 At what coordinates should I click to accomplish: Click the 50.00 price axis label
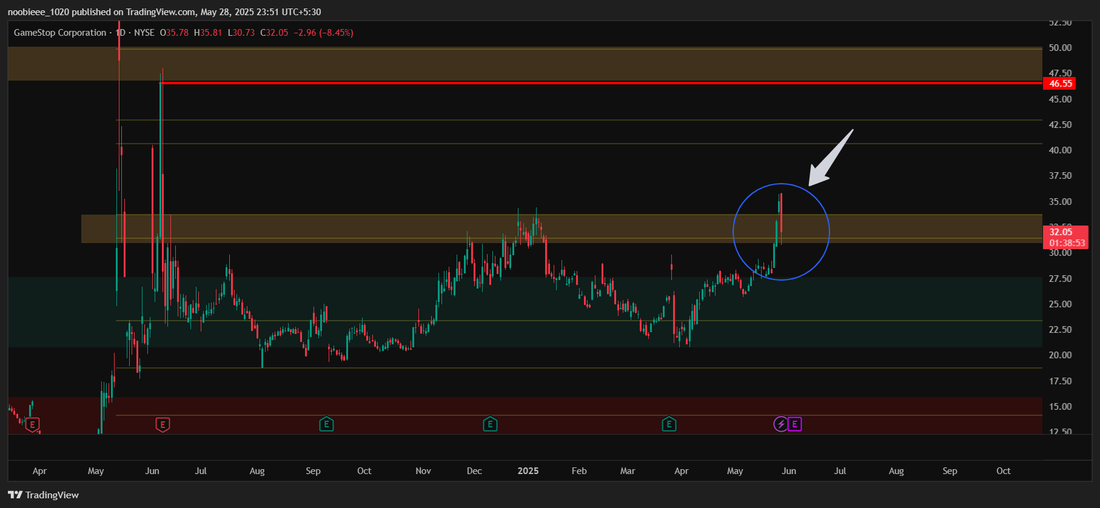coord(1060,48)
